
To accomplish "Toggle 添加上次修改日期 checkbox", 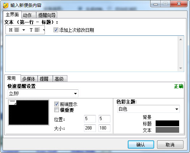I will (56, 30).
